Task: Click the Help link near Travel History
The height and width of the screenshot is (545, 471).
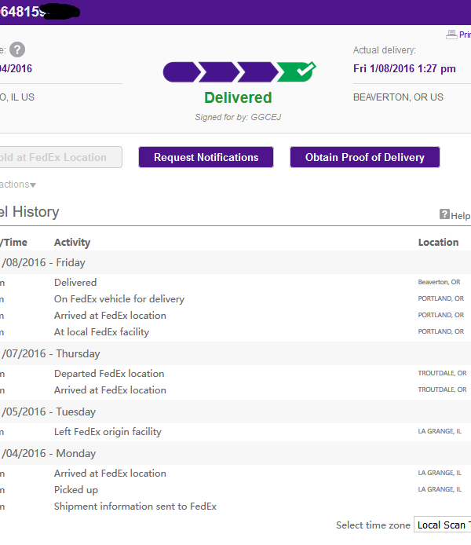Action: (460, 216)
